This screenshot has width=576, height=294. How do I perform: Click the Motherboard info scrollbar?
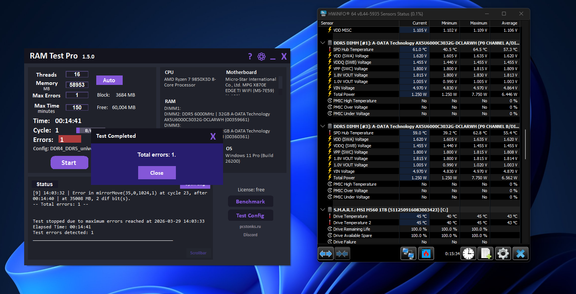280,82
